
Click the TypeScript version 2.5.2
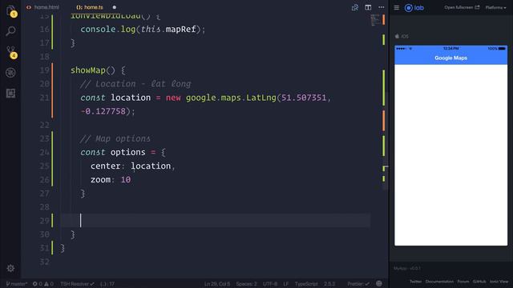pyautogui.click(x=329, y=284)
